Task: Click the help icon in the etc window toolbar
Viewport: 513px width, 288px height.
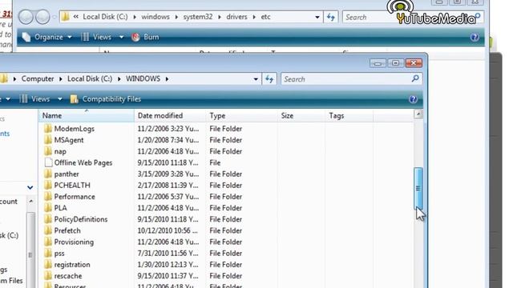Action: pos(475,38)
